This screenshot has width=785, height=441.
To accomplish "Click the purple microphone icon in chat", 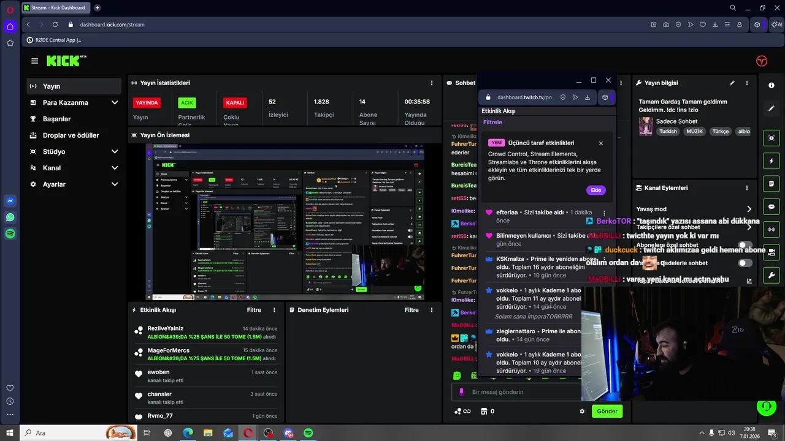I will (x=462, y=392).
